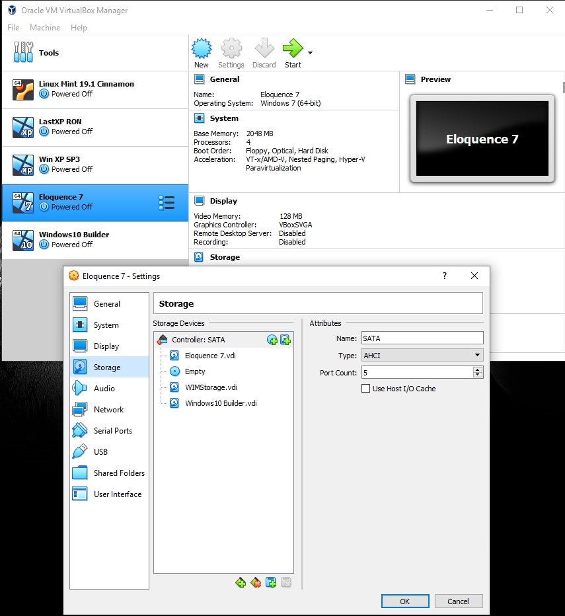Select the Windows10 Builder virtual machine

pyautogui.click(x=95, y=240)
